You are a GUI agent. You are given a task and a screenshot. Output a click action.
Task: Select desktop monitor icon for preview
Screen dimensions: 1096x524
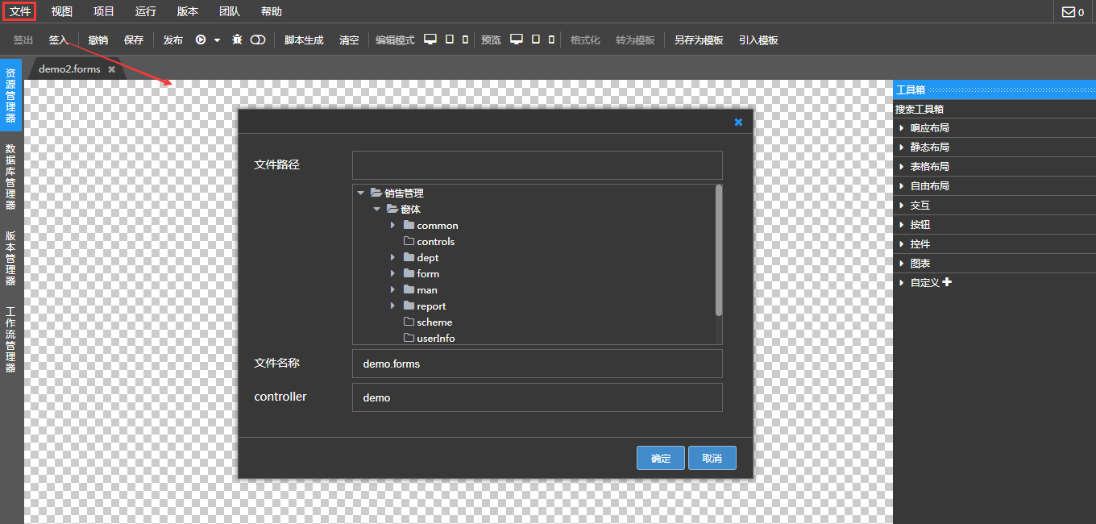click(517, 40)
